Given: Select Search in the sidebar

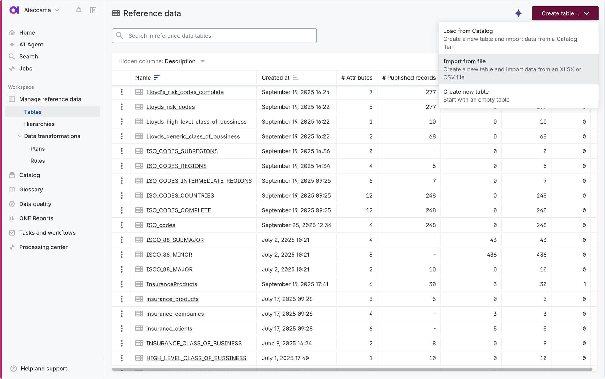Looking at the screenshot, I should point(28,56).
